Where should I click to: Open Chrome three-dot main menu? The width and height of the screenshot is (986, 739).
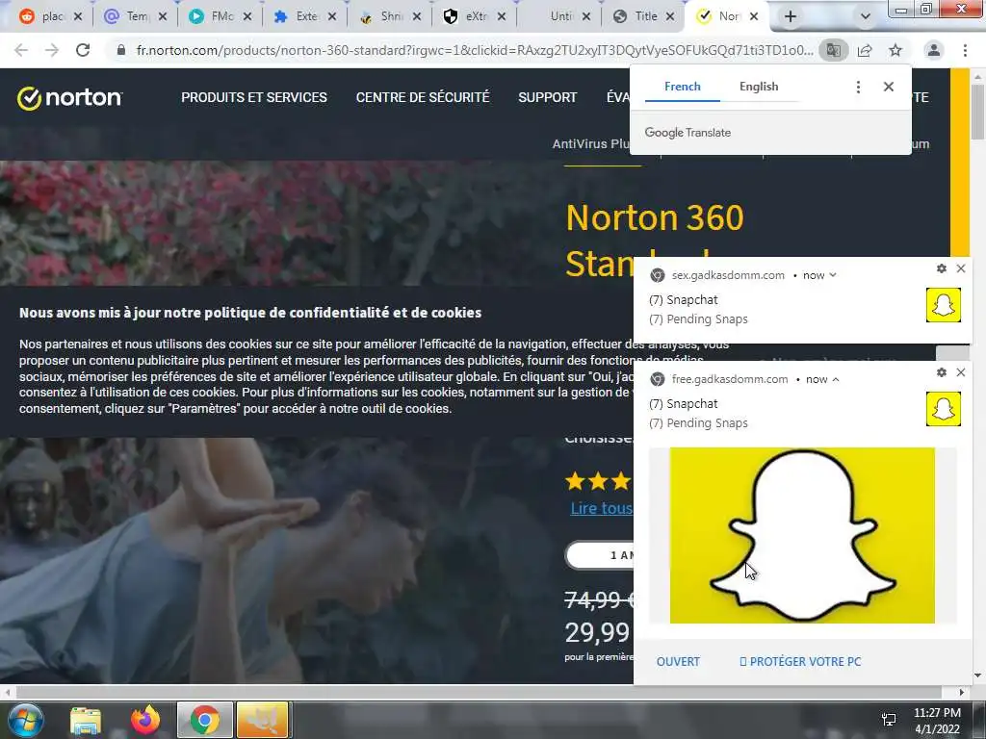coord(965,50)
